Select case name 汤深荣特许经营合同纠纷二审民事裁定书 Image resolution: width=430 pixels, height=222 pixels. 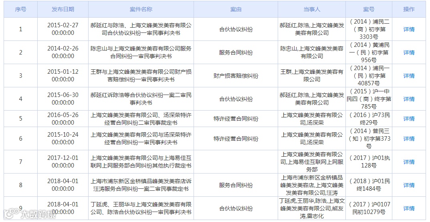tap(141, 119)
